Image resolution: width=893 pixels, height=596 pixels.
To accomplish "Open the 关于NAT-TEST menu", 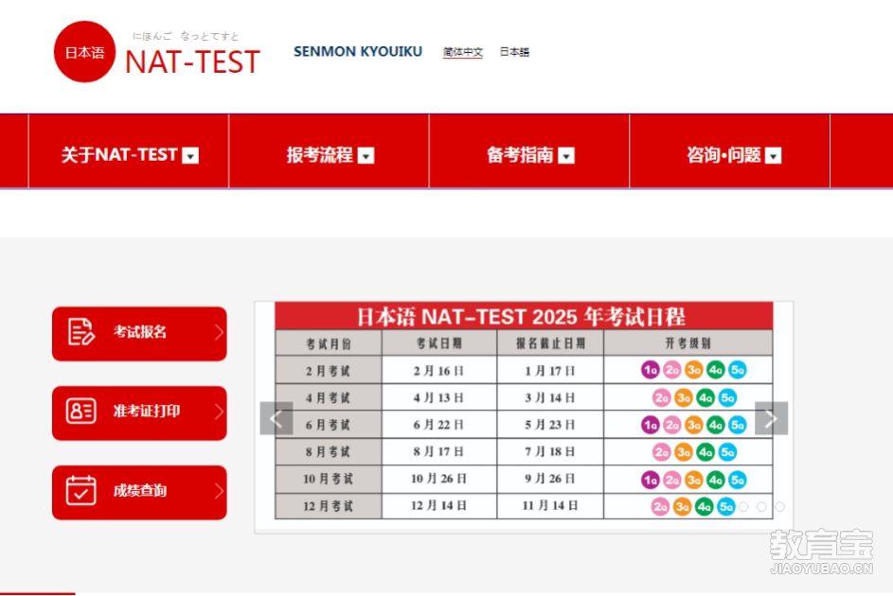I will [x=129, y=151].
